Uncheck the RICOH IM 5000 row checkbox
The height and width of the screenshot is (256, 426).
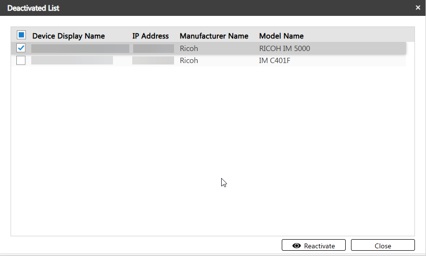coord(21,48)
